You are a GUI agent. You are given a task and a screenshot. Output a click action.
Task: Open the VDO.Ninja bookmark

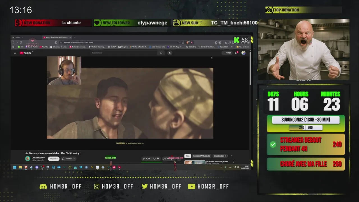coord(192,47)
